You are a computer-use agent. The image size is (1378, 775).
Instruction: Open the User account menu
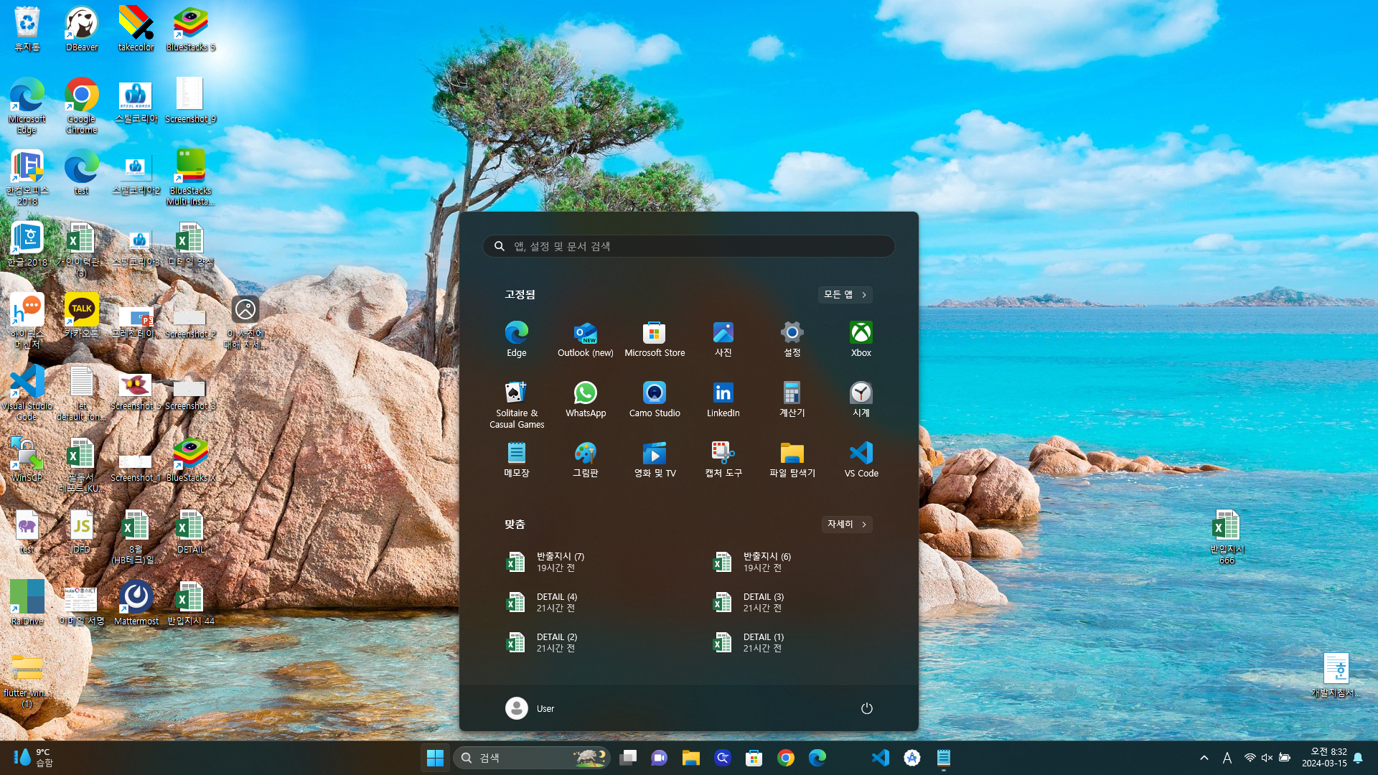530,708
